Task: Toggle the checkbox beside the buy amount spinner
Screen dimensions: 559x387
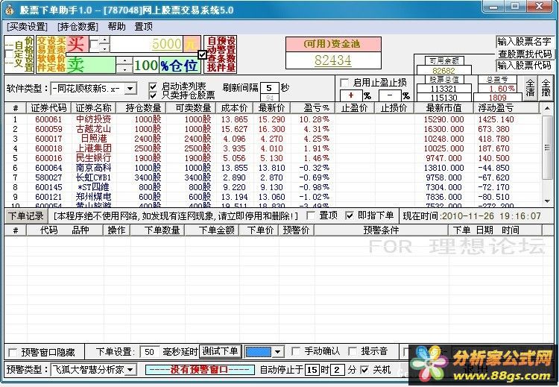Action: [94, 44]
